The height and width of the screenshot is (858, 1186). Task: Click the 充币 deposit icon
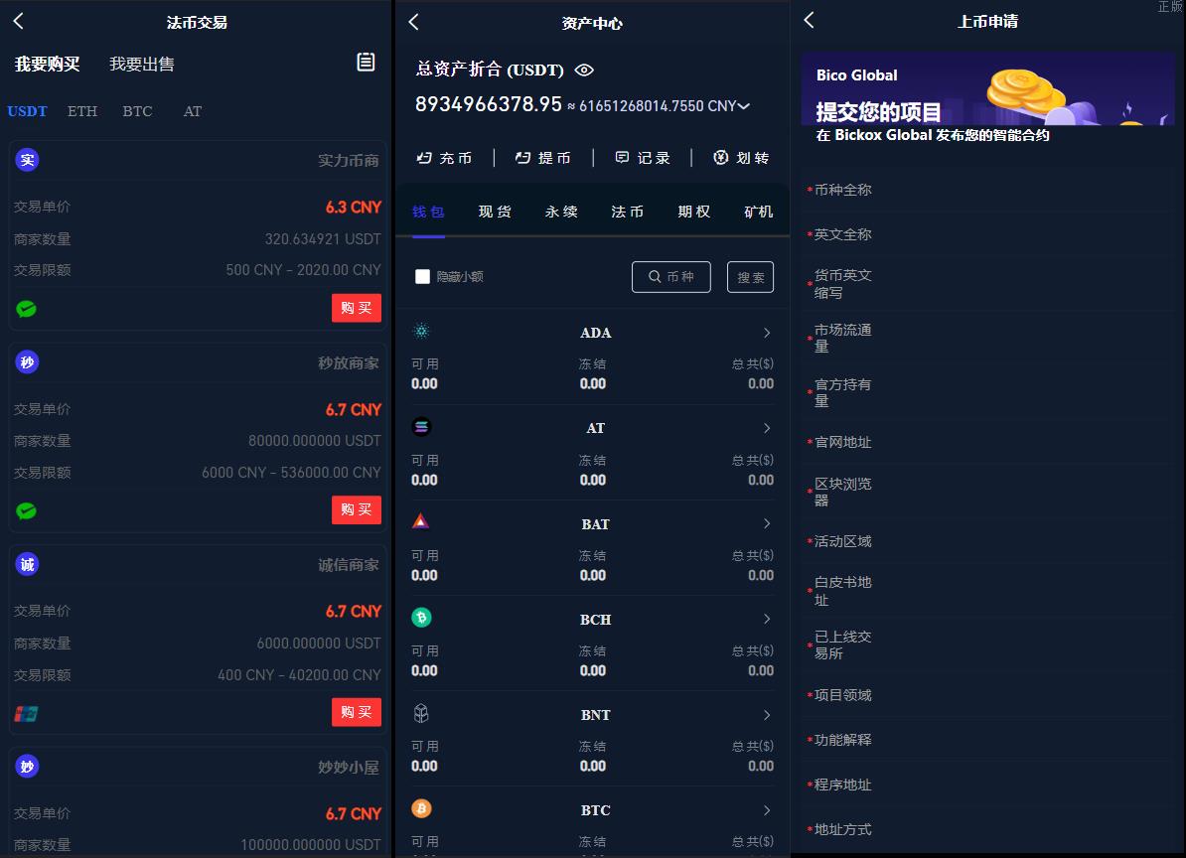(x=424, y=158)
